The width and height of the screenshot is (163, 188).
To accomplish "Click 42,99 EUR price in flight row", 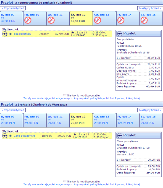I will (x=62, y=34).
